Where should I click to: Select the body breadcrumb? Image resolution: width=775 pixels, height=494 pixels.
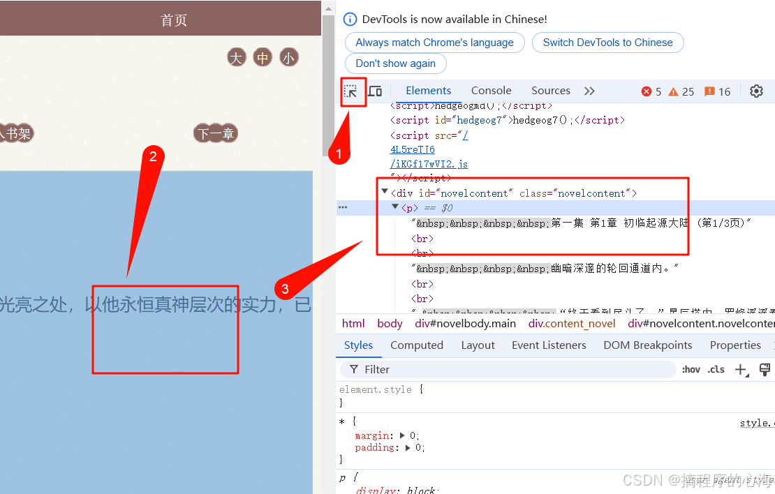click(390, 324)
